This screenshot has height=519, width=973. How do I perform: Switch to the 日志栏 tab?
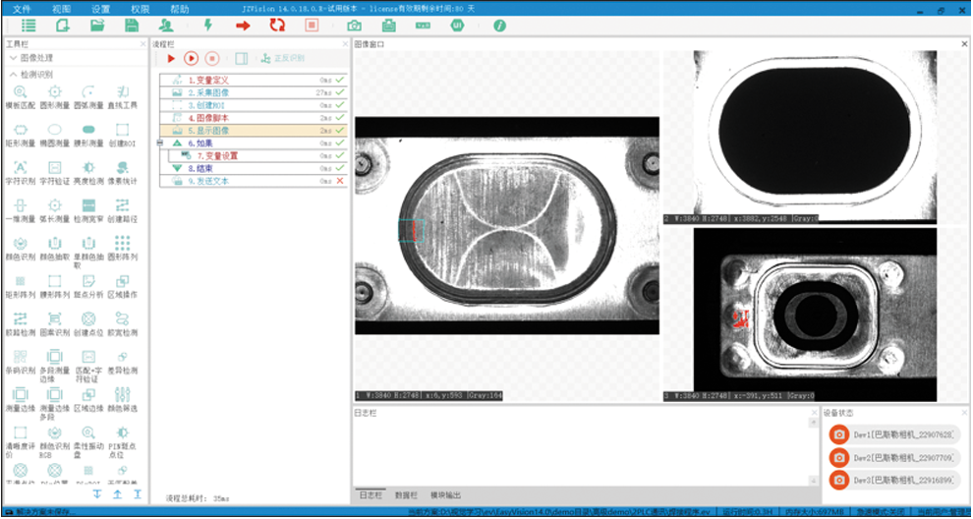(369, 495)
